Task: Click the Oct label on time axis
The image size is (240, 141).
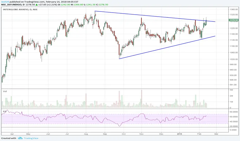Action: pos(124,134)
